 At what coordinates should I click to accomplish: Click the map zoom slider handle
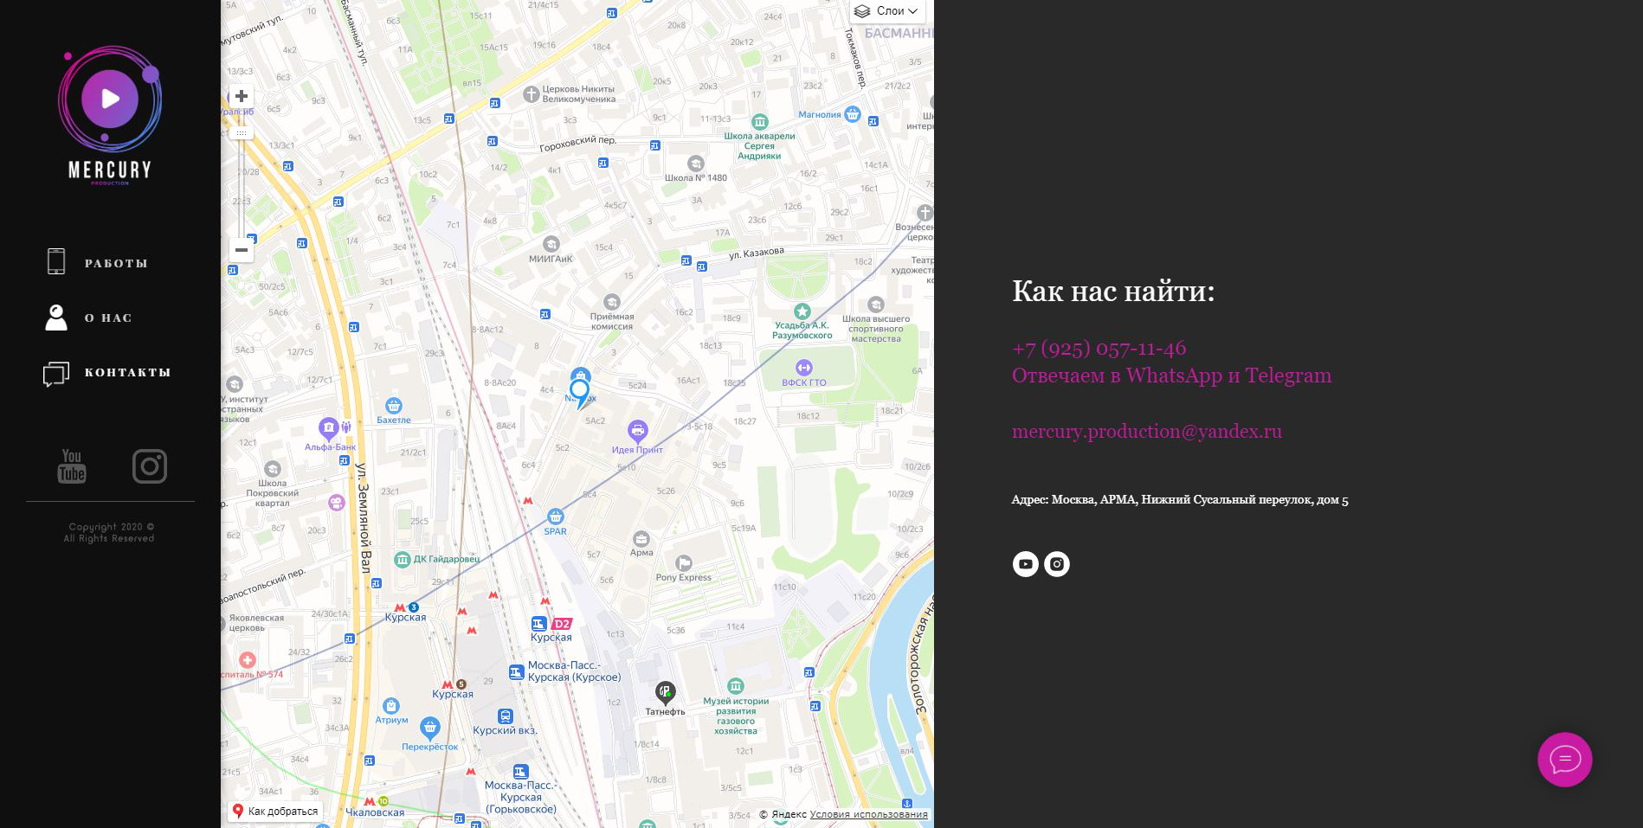click(x=242, y=133)
